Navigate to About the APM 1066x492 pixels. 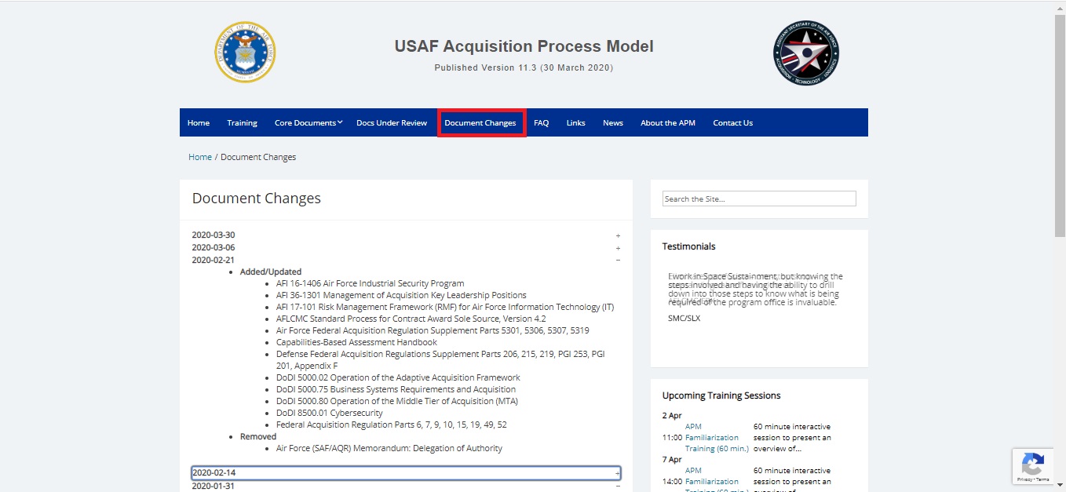[x=667, y=122]
